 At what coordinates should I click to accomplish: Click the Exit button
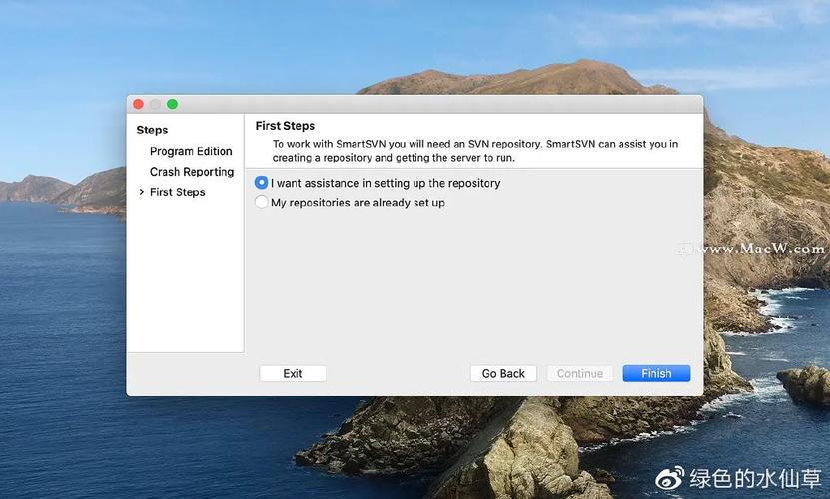pos(293,373)
